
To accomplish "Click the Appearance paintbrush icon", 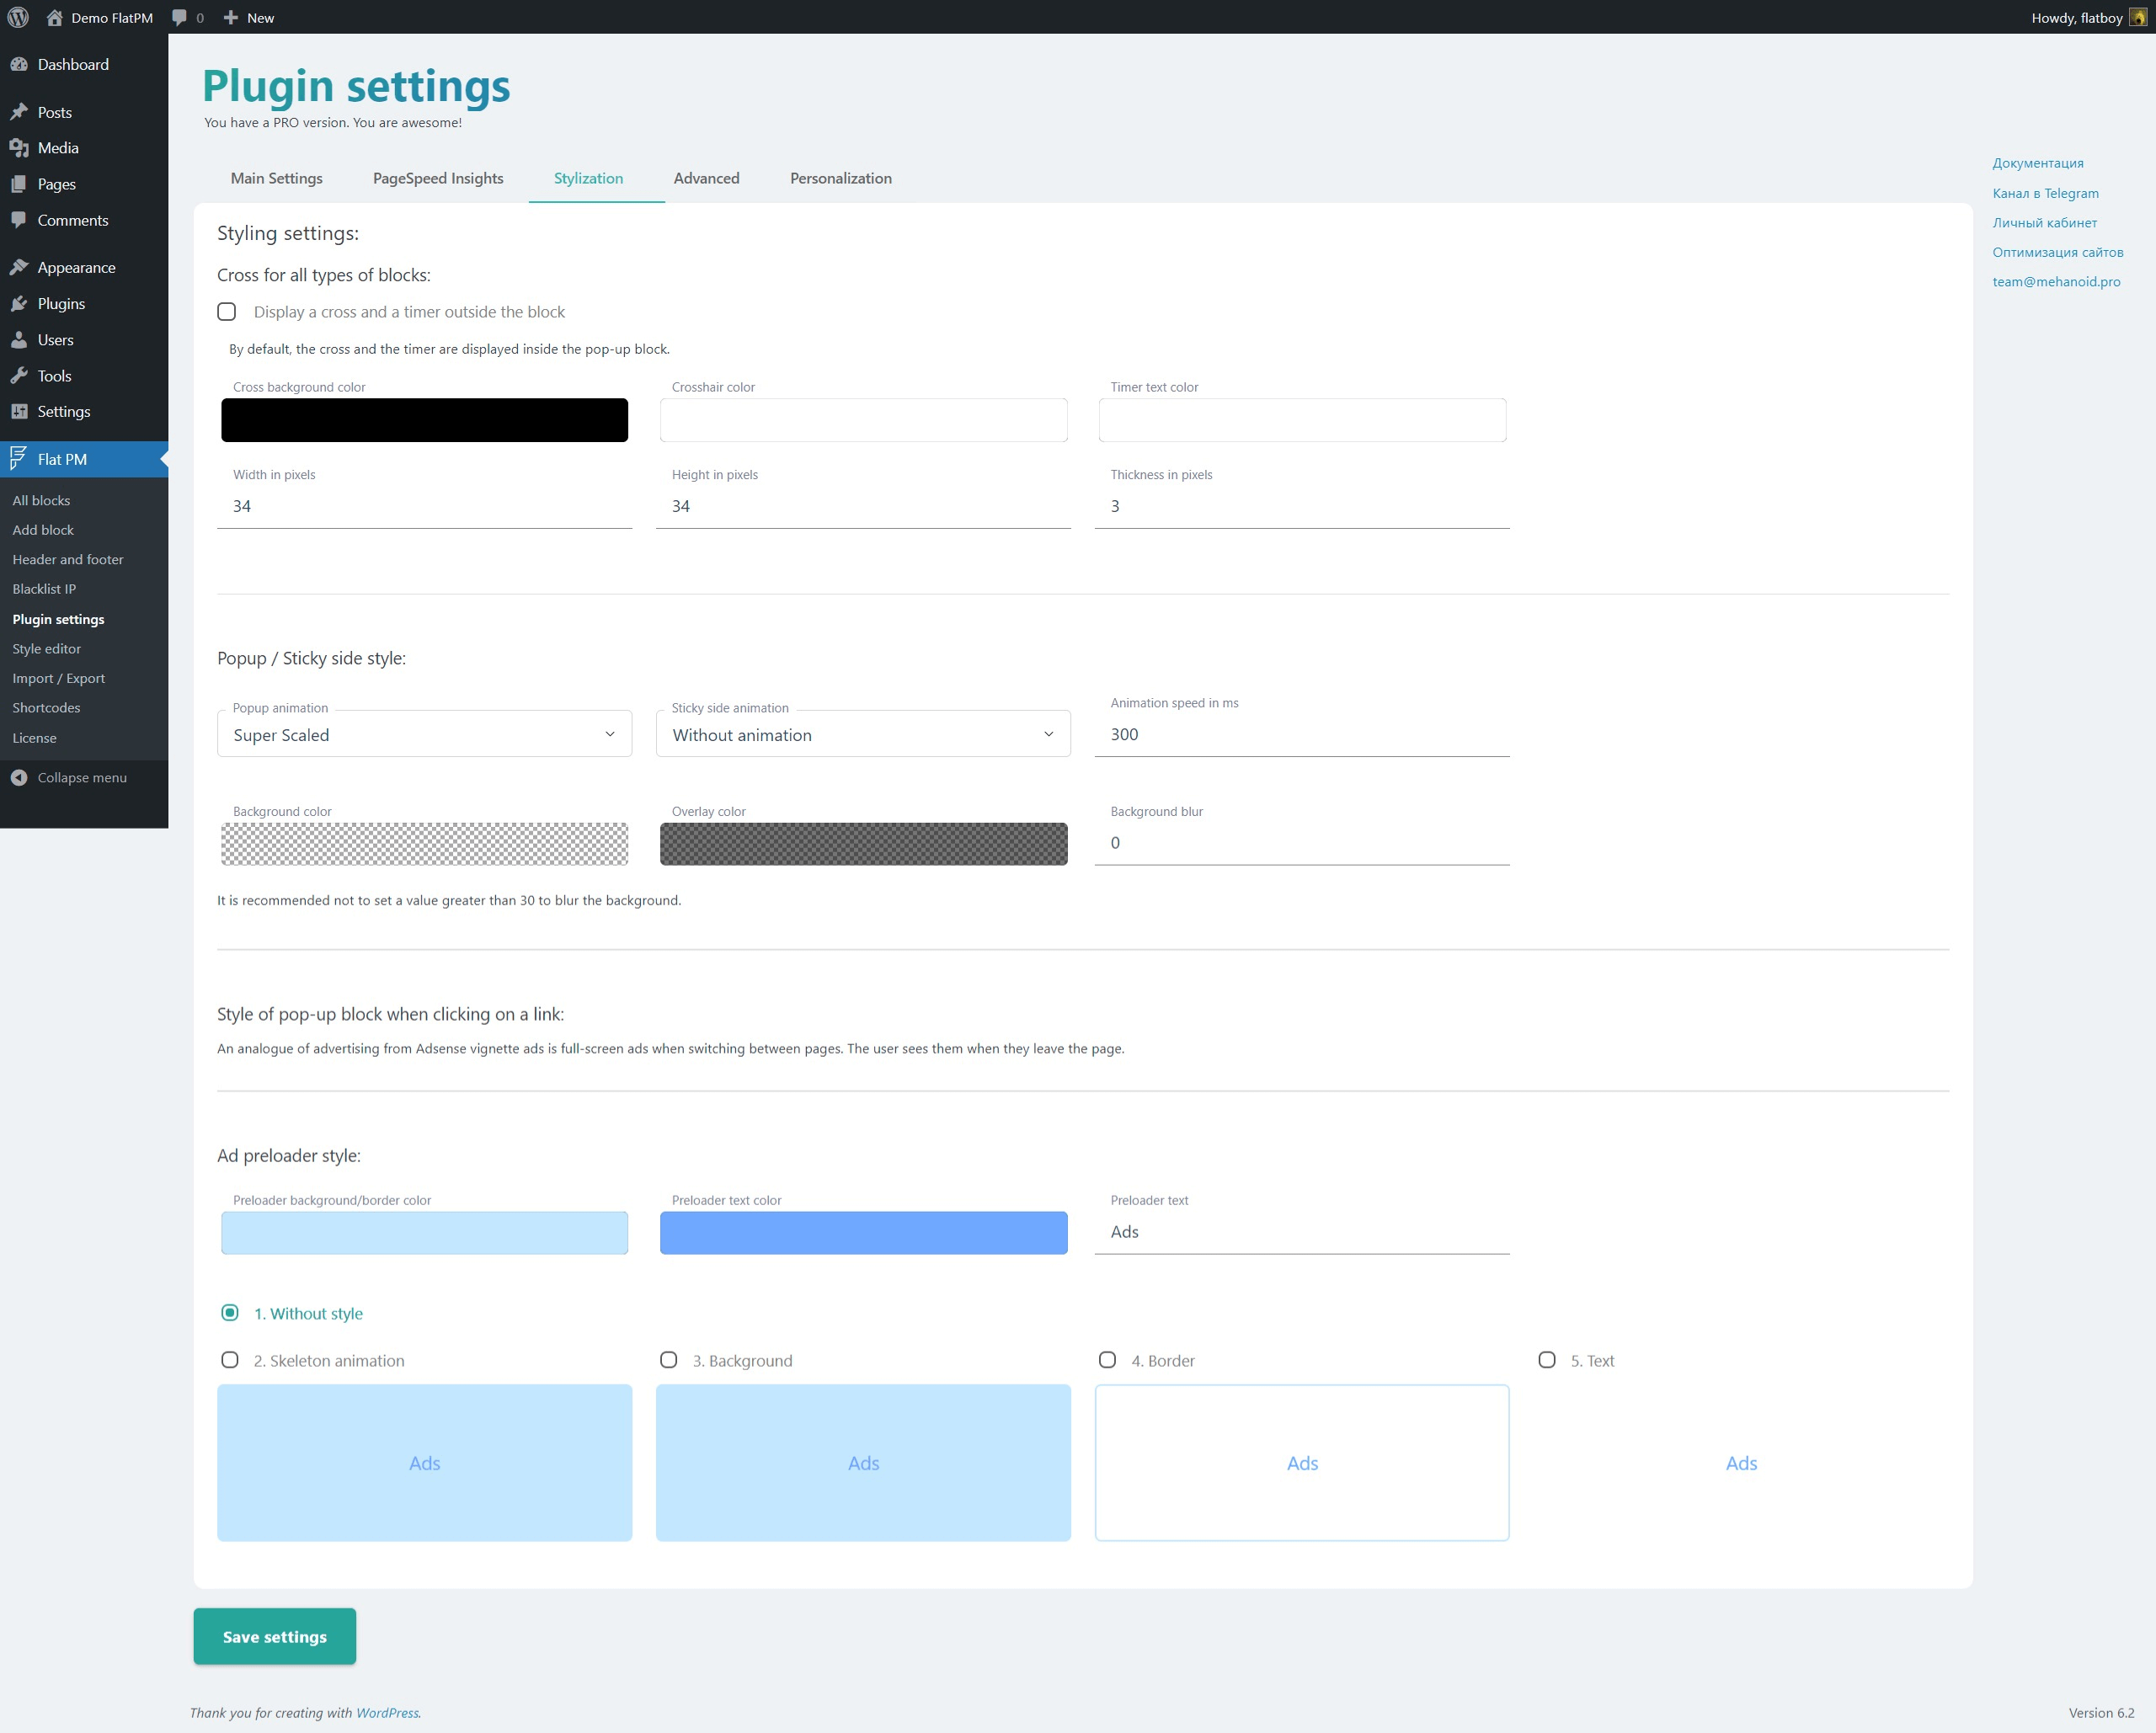I will click(x=19, y=267).
